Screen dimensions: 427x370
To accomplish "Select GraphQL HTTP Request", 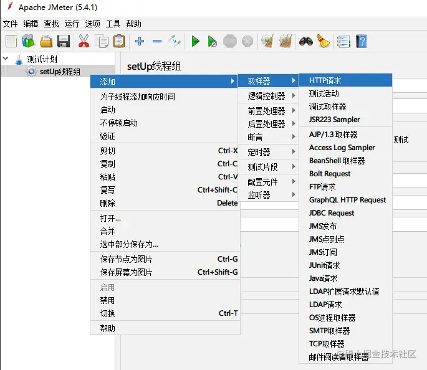I will (345, 200).
